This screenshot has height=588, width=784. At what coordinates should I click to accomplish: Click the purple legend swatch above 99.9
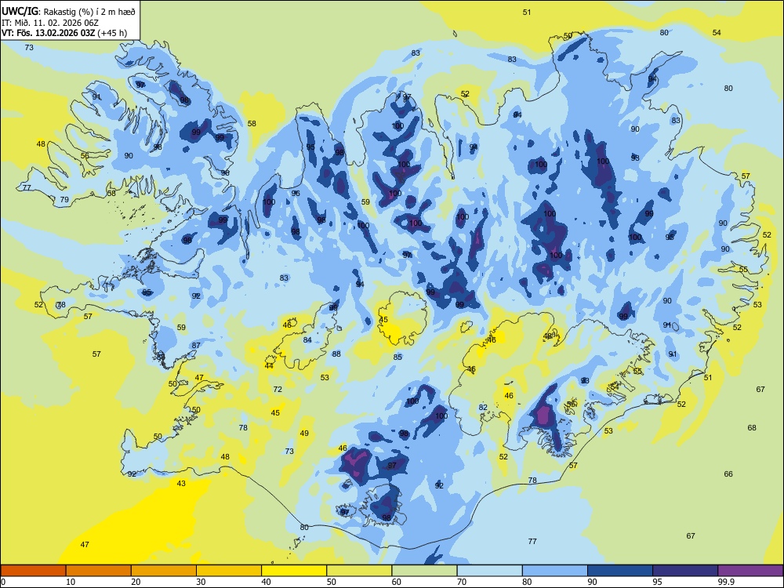tap(750, 571)
